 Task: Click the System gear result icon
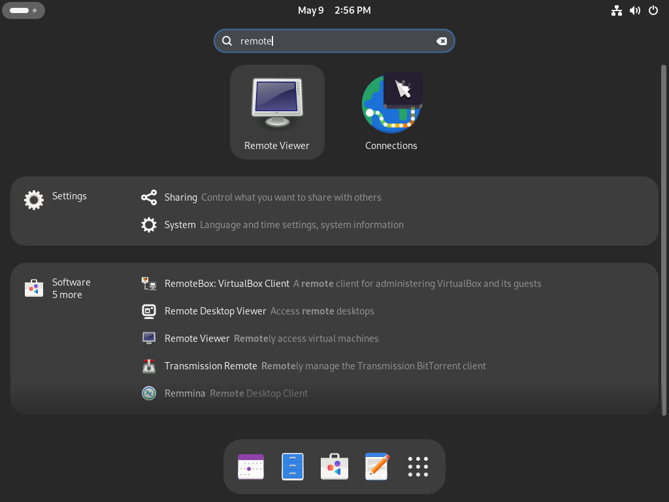pyautogui.click(x=149, y=225)
